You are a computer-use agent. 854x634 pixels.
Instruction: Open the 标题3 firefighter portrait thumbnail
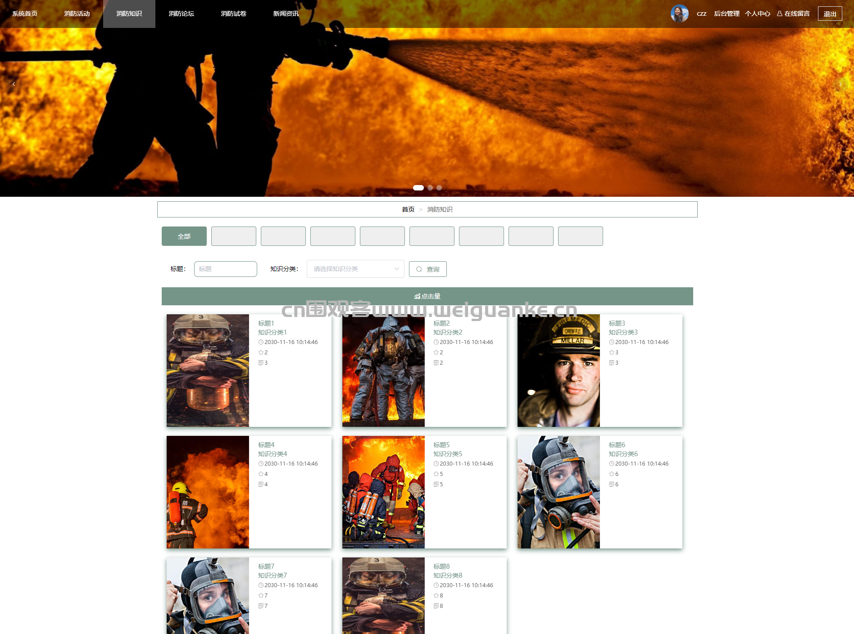559,371
